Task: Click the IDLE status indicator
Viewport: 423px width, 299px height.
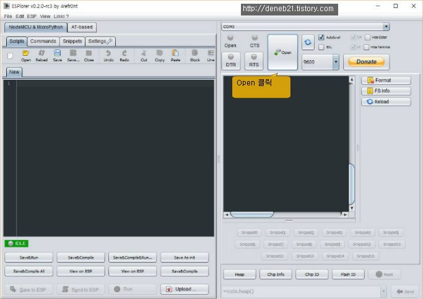Action: pos(17,243)
